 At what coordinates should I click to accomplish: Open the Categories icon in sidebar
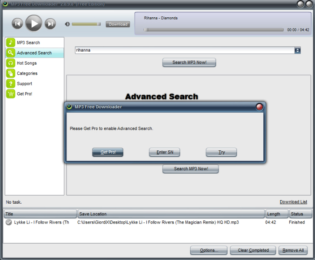pos(10,73)
